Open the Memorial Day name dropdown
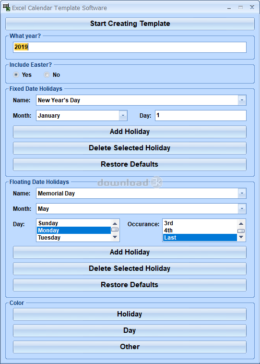The width and height of the screenshot is (260, 364). pos(242,194)
